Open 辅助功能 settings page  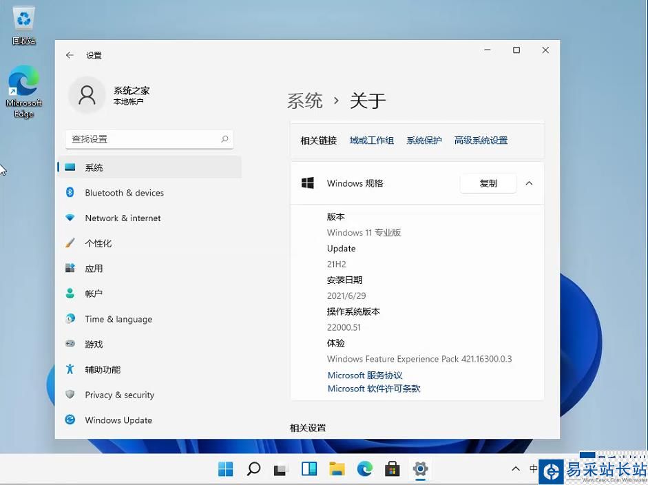(x=149, y=369)
